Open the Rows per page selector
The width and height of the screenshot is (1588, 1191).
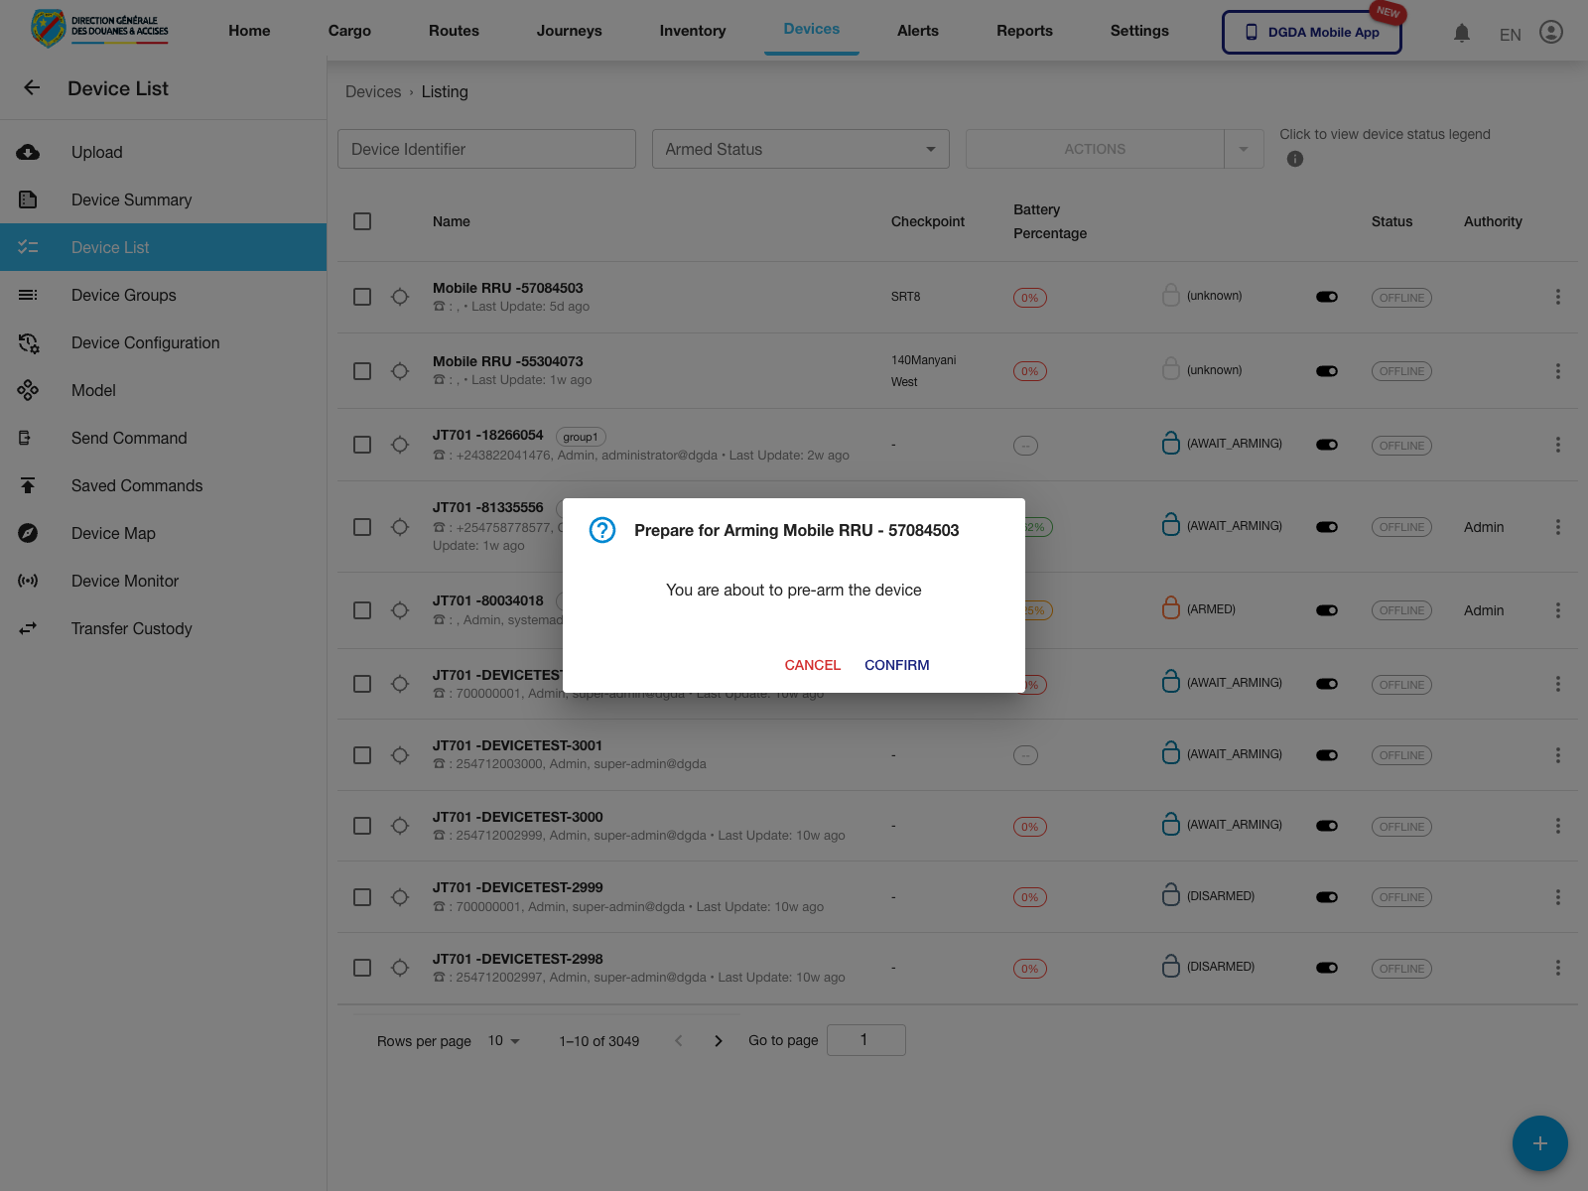(x=502, y=1040)
